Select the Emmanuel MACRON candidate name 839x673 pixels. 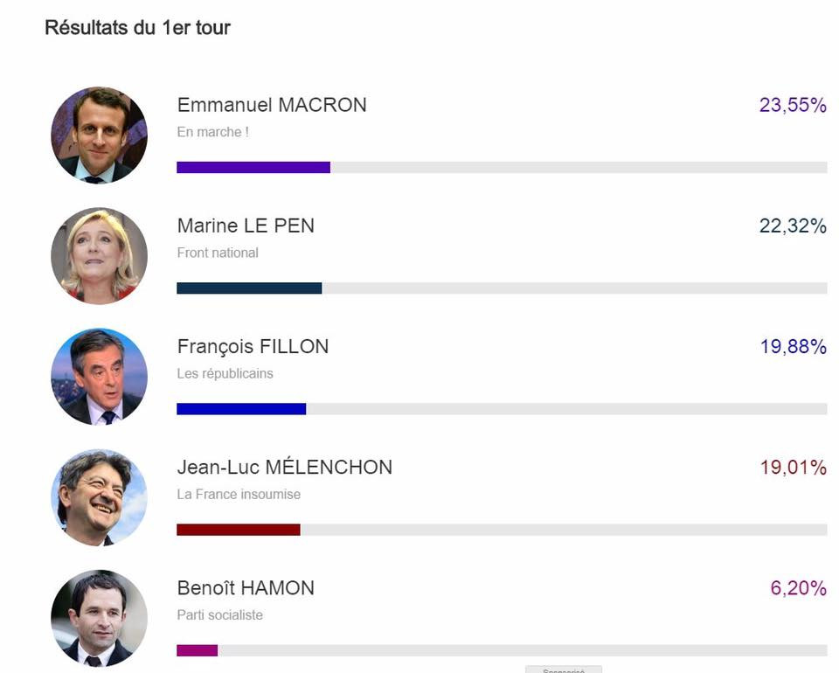(272, 105)
